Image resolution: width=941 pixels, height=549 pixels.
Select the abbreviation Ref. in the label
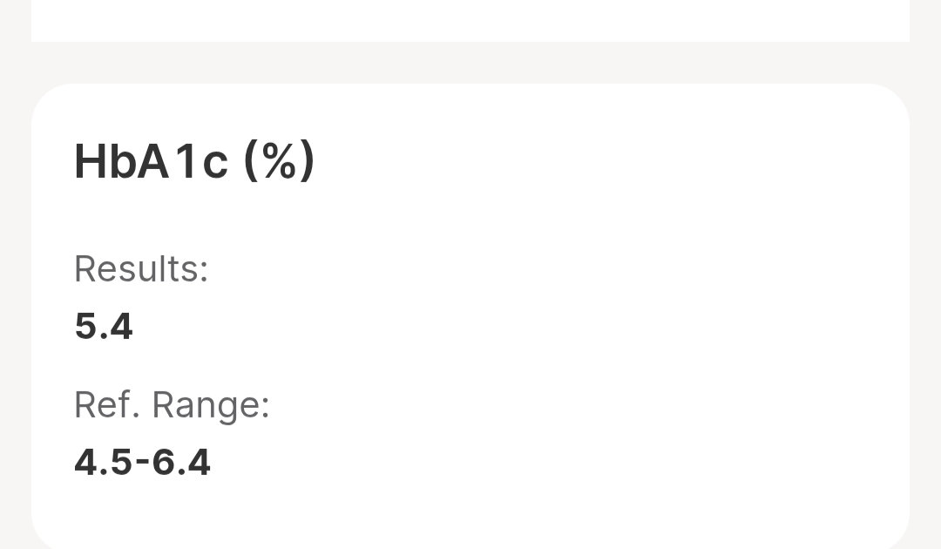pyautogui.click(x=107, y=404)
